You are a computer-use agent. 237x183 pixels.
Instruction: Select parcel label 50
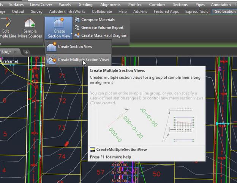coord(156,174)
